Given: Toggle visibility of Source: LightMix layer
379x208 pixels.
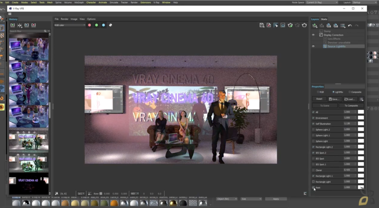Looking at the screenshot, I should (x=313, y=46).
